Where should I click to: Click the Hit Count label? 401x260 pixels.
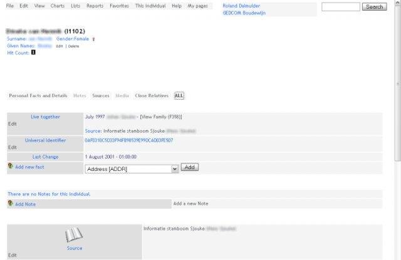(x=18, y=53)
